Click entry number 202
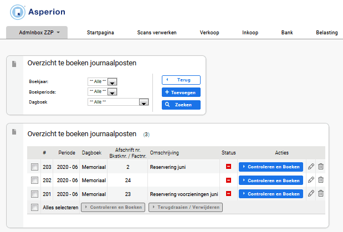 [47, 181]
